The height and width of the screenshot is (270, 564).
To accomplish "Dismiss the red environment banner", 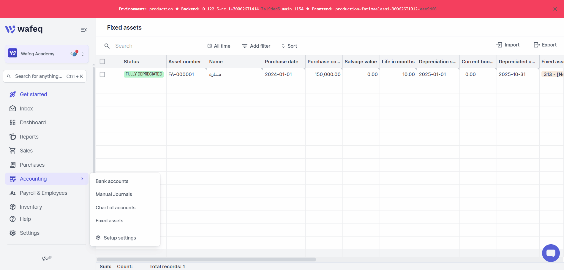I will [x=555, y=9].
